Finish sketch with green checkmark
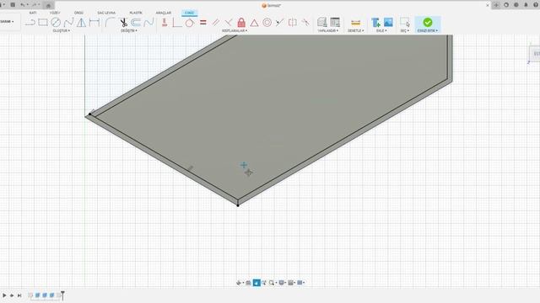Image resolution: width=540 pixels, height=303 pixels. click(x=428, y=23)
